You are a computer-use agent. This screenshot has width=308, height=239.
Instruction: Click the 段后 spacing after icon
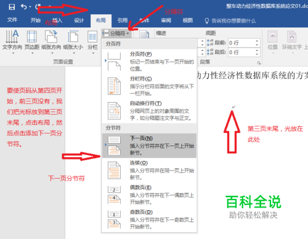click(x=210, y=52)
